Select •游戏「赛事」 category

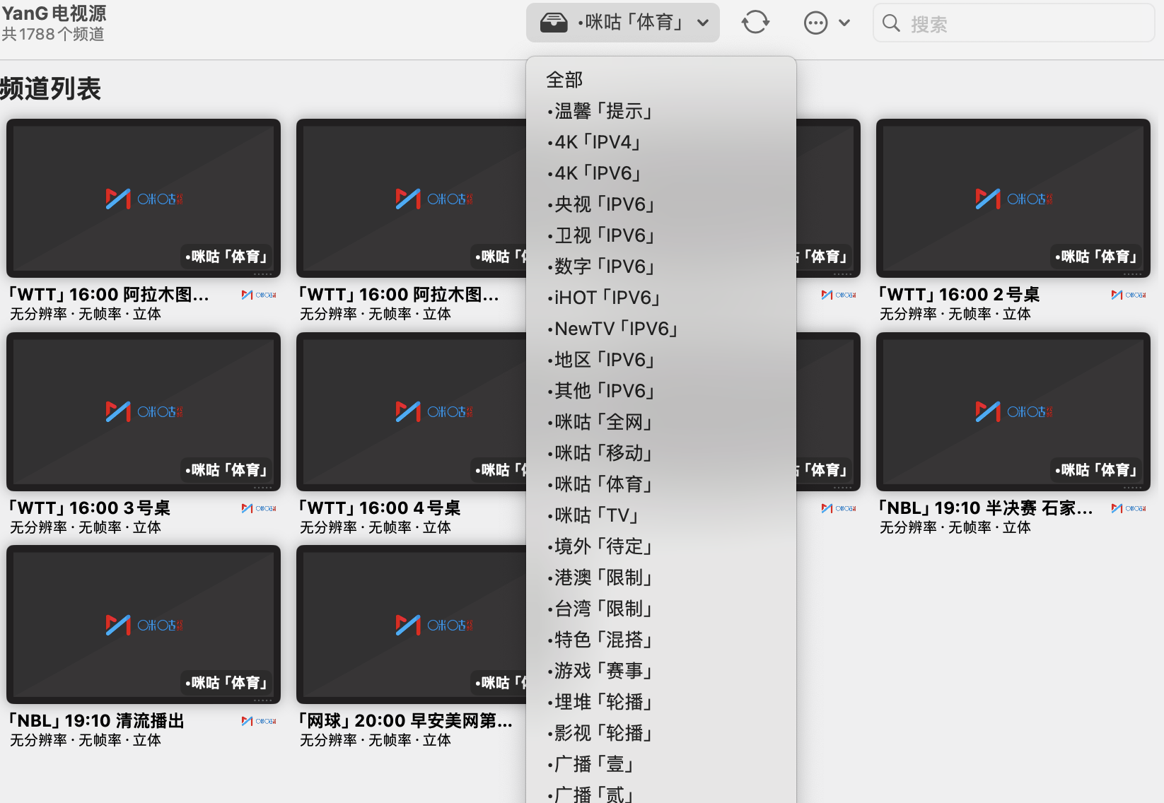(661, 671)
